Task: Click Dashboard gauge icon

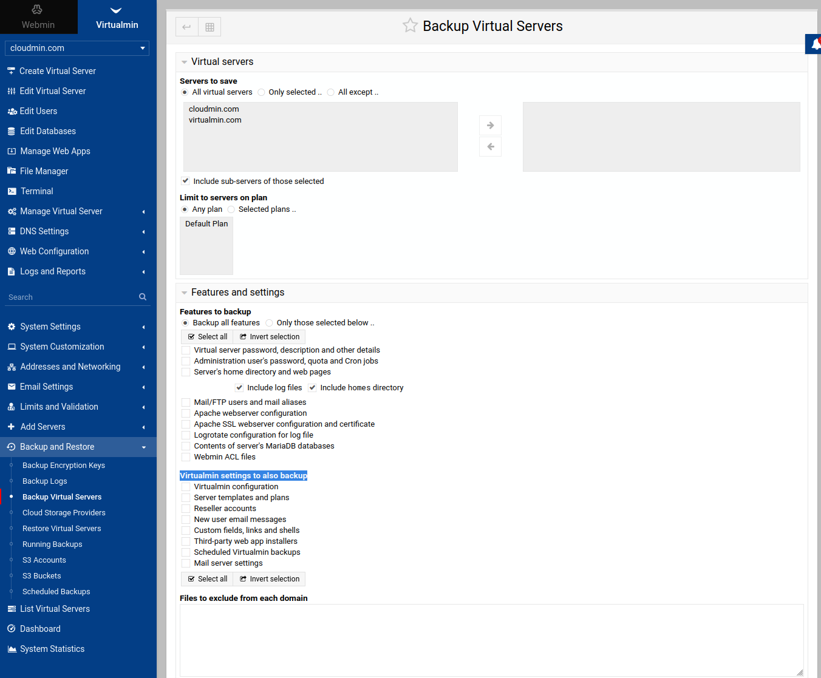Action: tap(11, 629)
